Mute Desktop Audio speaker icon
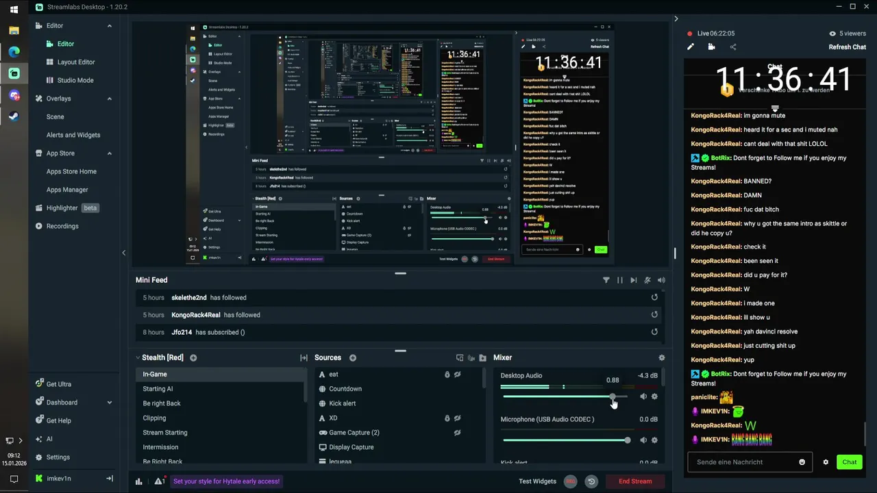The width and height of the screenshot is (877, 493). click(643, 396)
